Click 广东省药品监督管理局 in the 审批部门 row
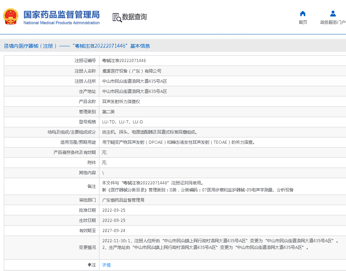Viewport: 346px width, 271px height. point(123,200)
